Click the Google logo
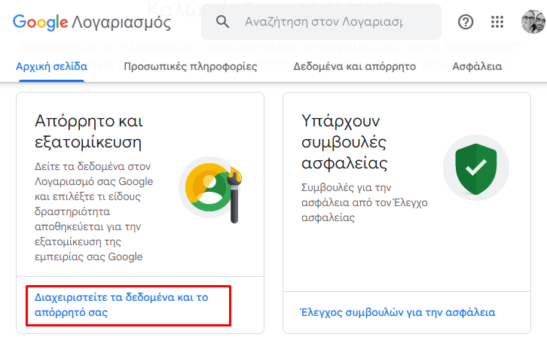 coord(40,23)
